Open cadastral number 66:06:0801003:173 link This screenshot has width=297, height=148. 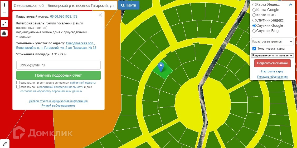click(x=64, y=17)
